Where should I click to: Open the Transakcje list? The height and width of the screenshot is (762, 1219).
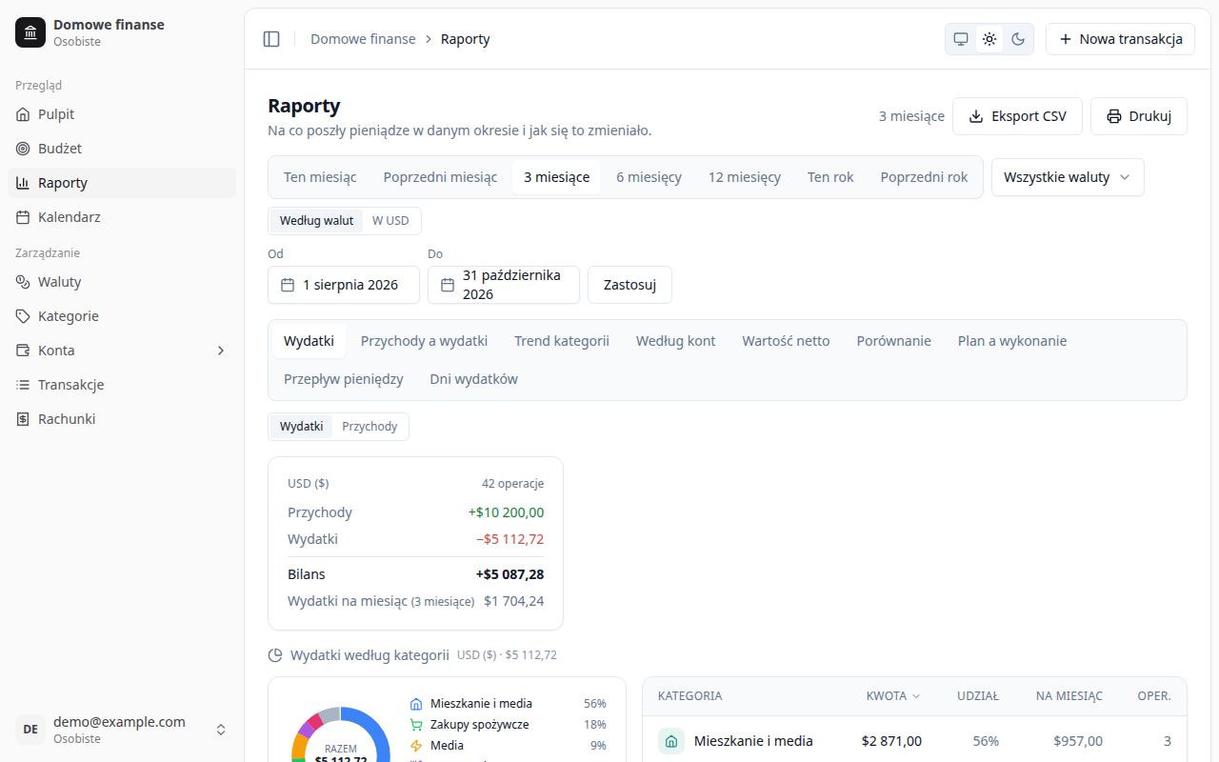point(122,385)
